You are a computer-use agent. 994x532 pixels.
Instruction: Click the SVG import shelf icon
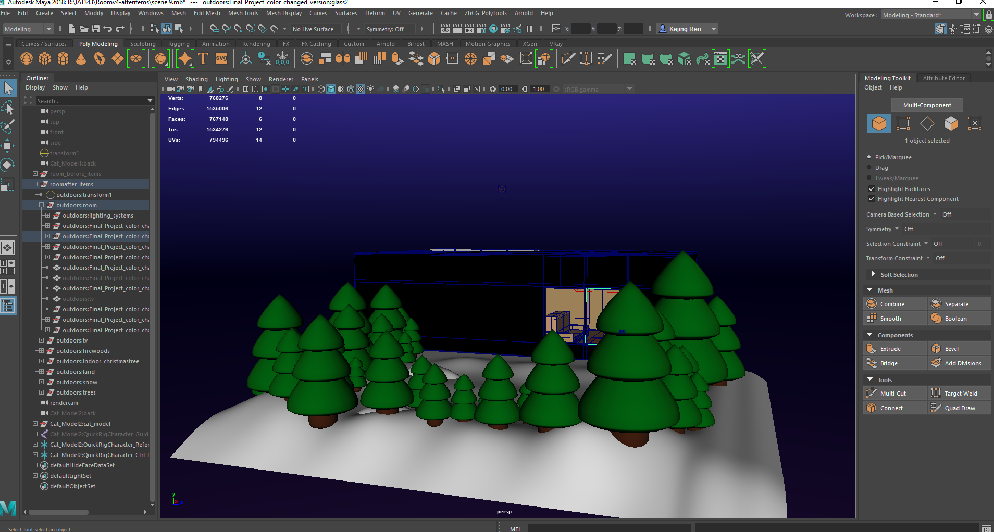coord(221,59)
